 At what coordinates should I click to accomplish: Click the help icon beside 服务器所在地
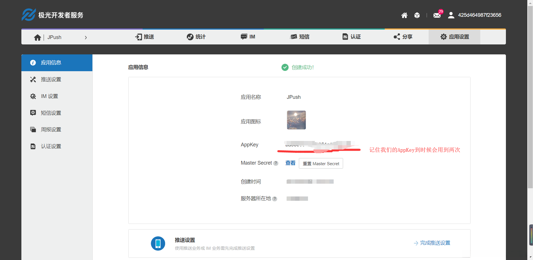[275, 199]
